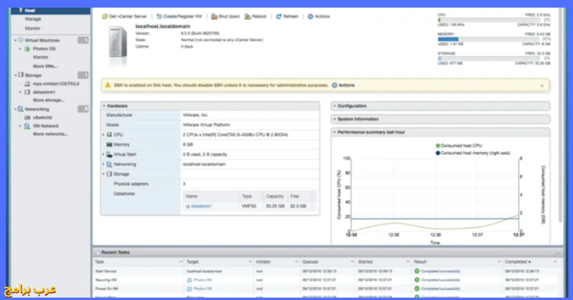This screenshot has height=300, width=573.
Task: Open datastore1 link in Datastores table
Action: 201,206
